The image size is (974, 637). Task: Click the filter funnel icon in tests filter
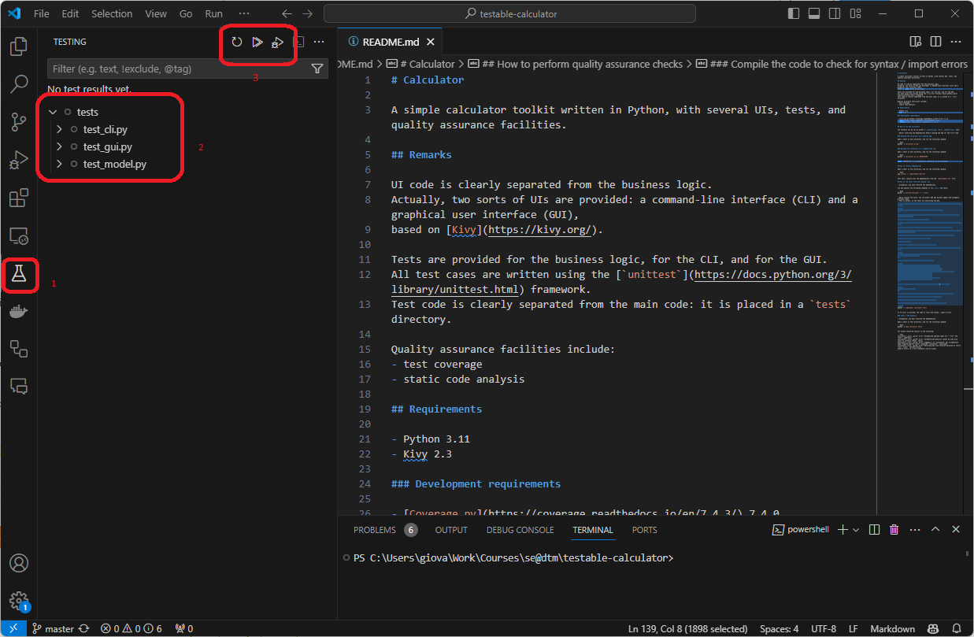point(317,69)
